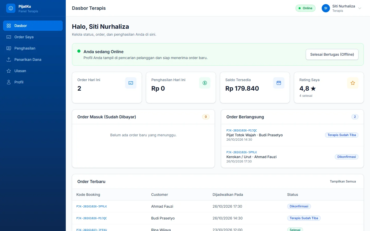Click the Dikonfirmasi badge in Order Berlangsung

pyautogui.click(x=347, y=157)
